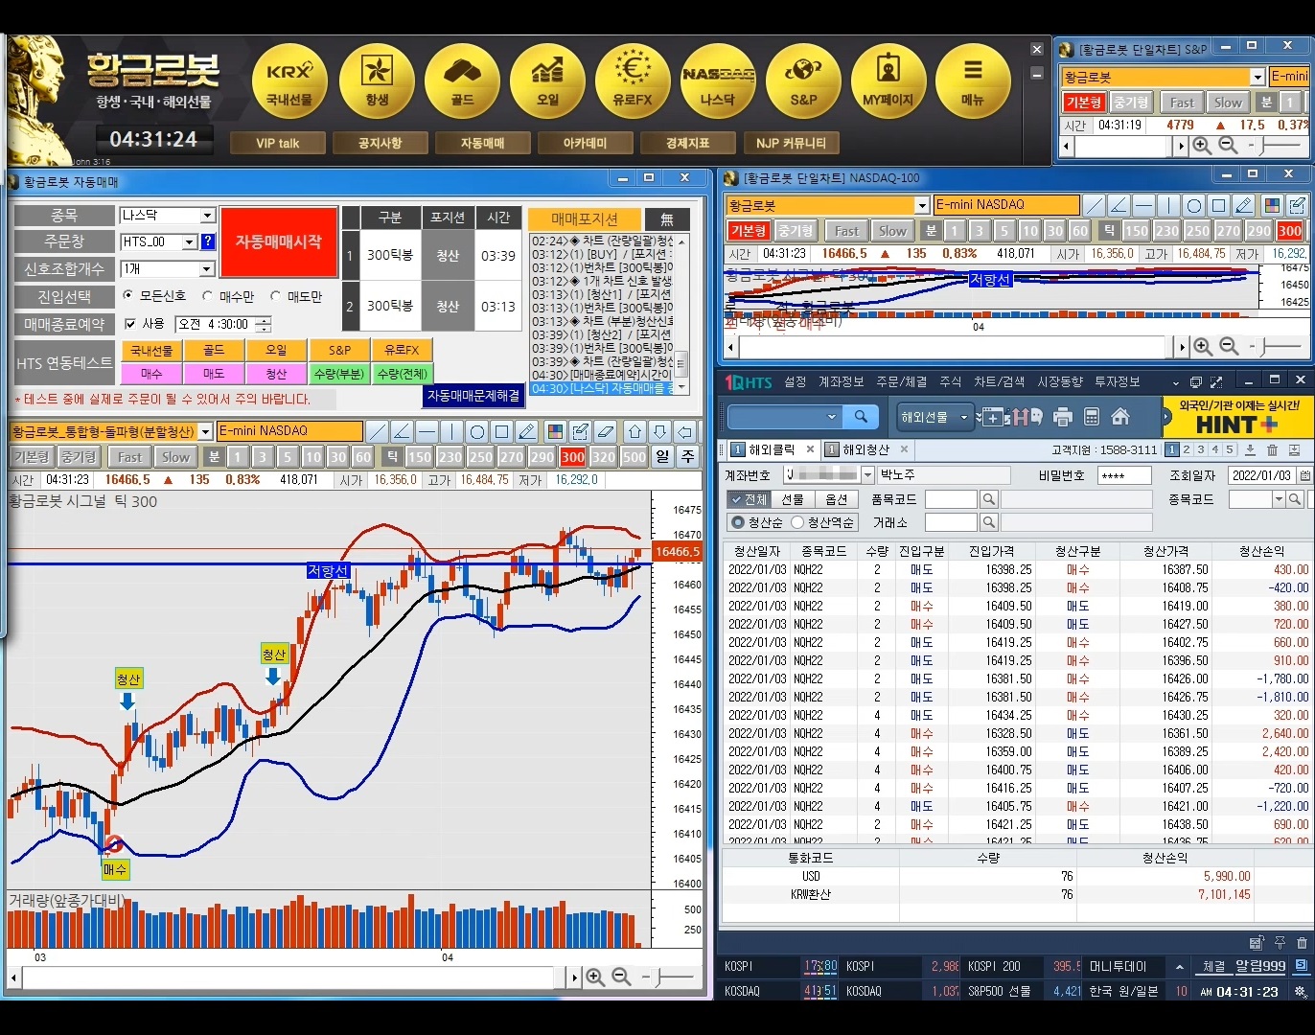Open the KRX 국내선물 round icon
1315x1035 pixels.
[x=289, y=82]
